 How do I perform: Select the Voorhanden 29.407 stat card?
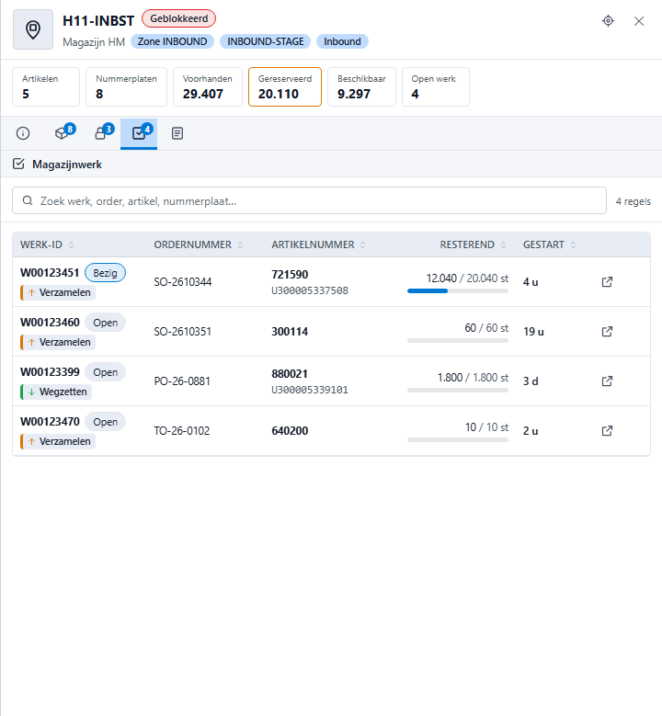pyautogui.click(x=208, y=86)
